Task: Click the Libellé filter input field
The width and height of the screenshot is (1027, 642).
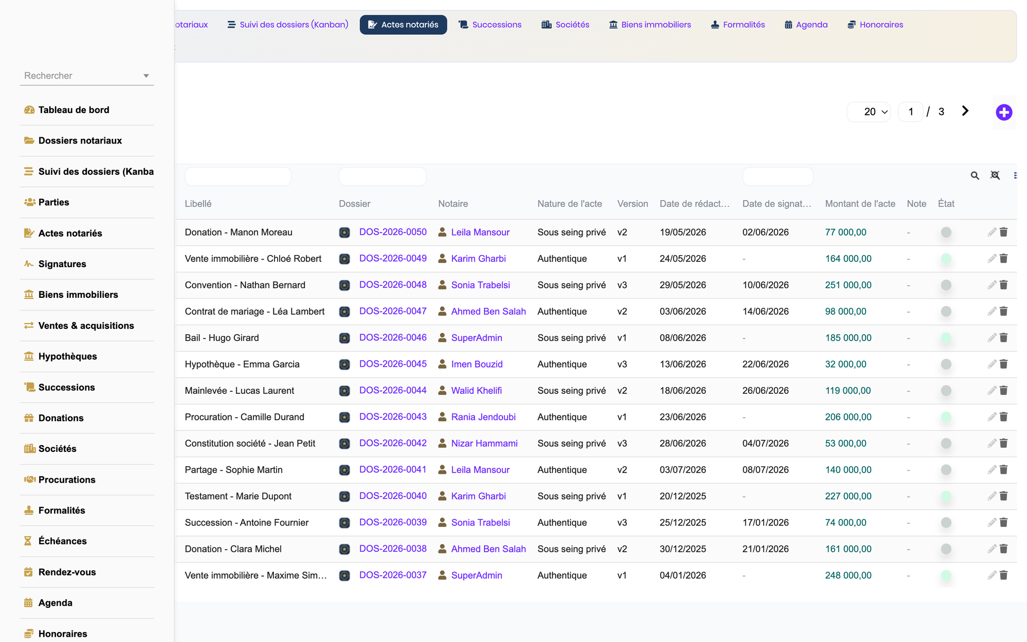Action: (238, 176)
